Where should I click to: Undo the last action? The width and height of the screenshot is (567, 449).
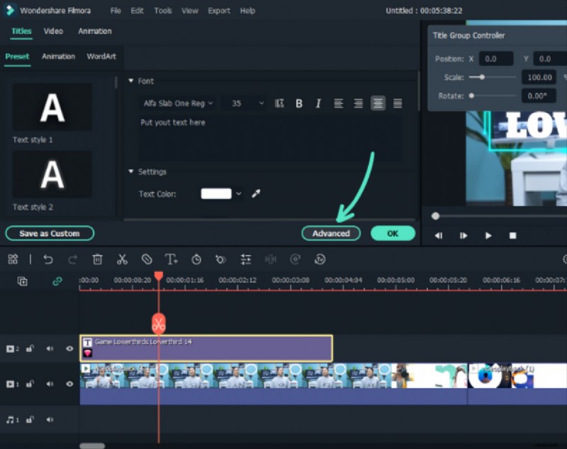[48, 259]
